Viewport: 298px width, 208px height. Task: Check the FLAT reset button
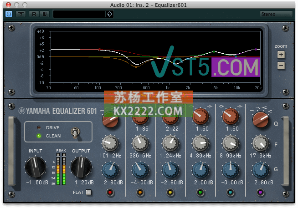(88, 192)
